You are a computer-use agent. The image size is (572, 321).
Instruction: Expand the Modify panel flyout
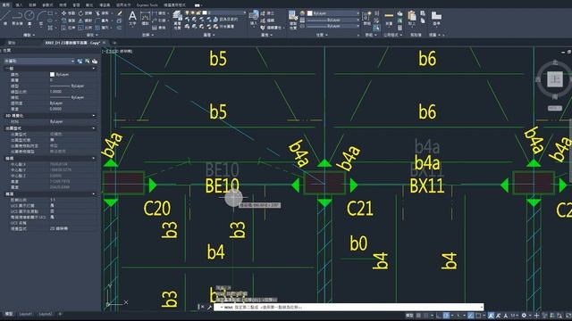(91, 35)
